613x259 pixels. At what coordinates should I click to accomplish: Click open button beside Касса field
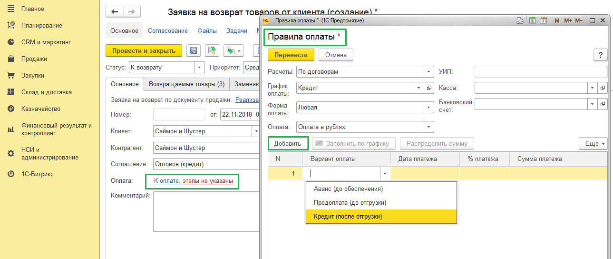[603, 88]
